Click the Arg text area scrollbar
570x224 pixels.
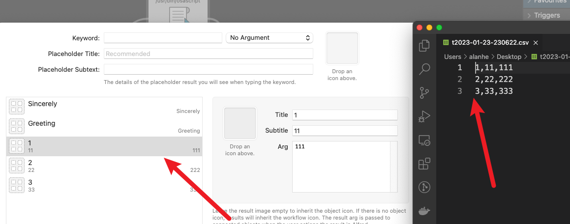coord(394,167)
